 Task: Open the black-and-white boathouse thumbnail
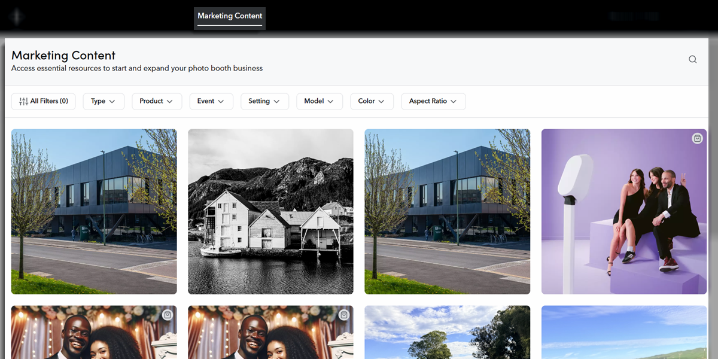(x=270, y=212)
